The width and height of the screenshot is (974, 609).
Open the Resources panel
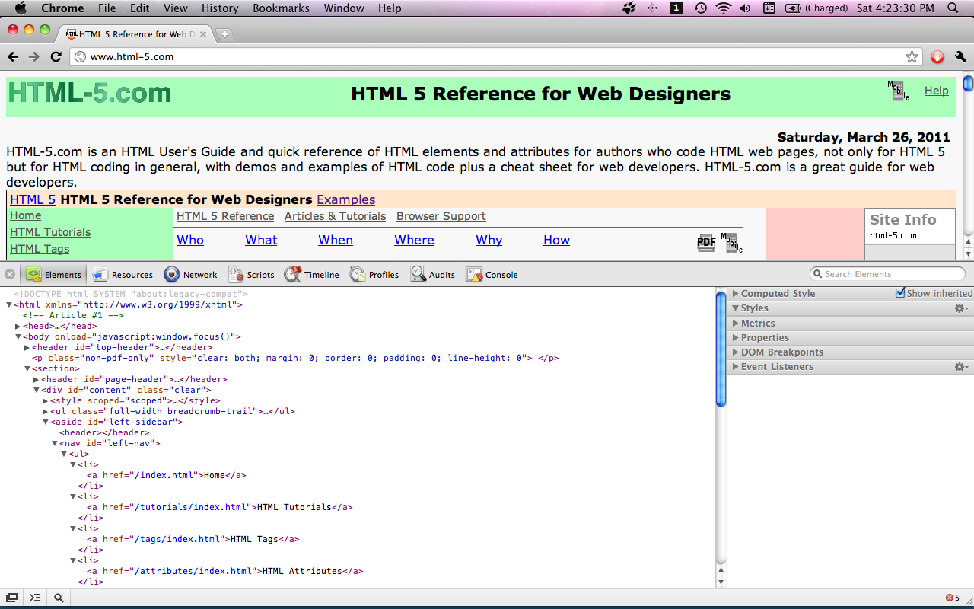tap(123, 275)
